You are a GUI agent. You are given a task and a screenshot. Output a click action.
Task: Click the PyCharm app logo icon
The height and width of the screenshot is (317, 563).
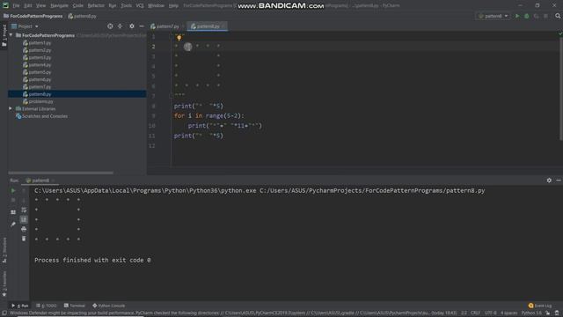coord(5,5)
